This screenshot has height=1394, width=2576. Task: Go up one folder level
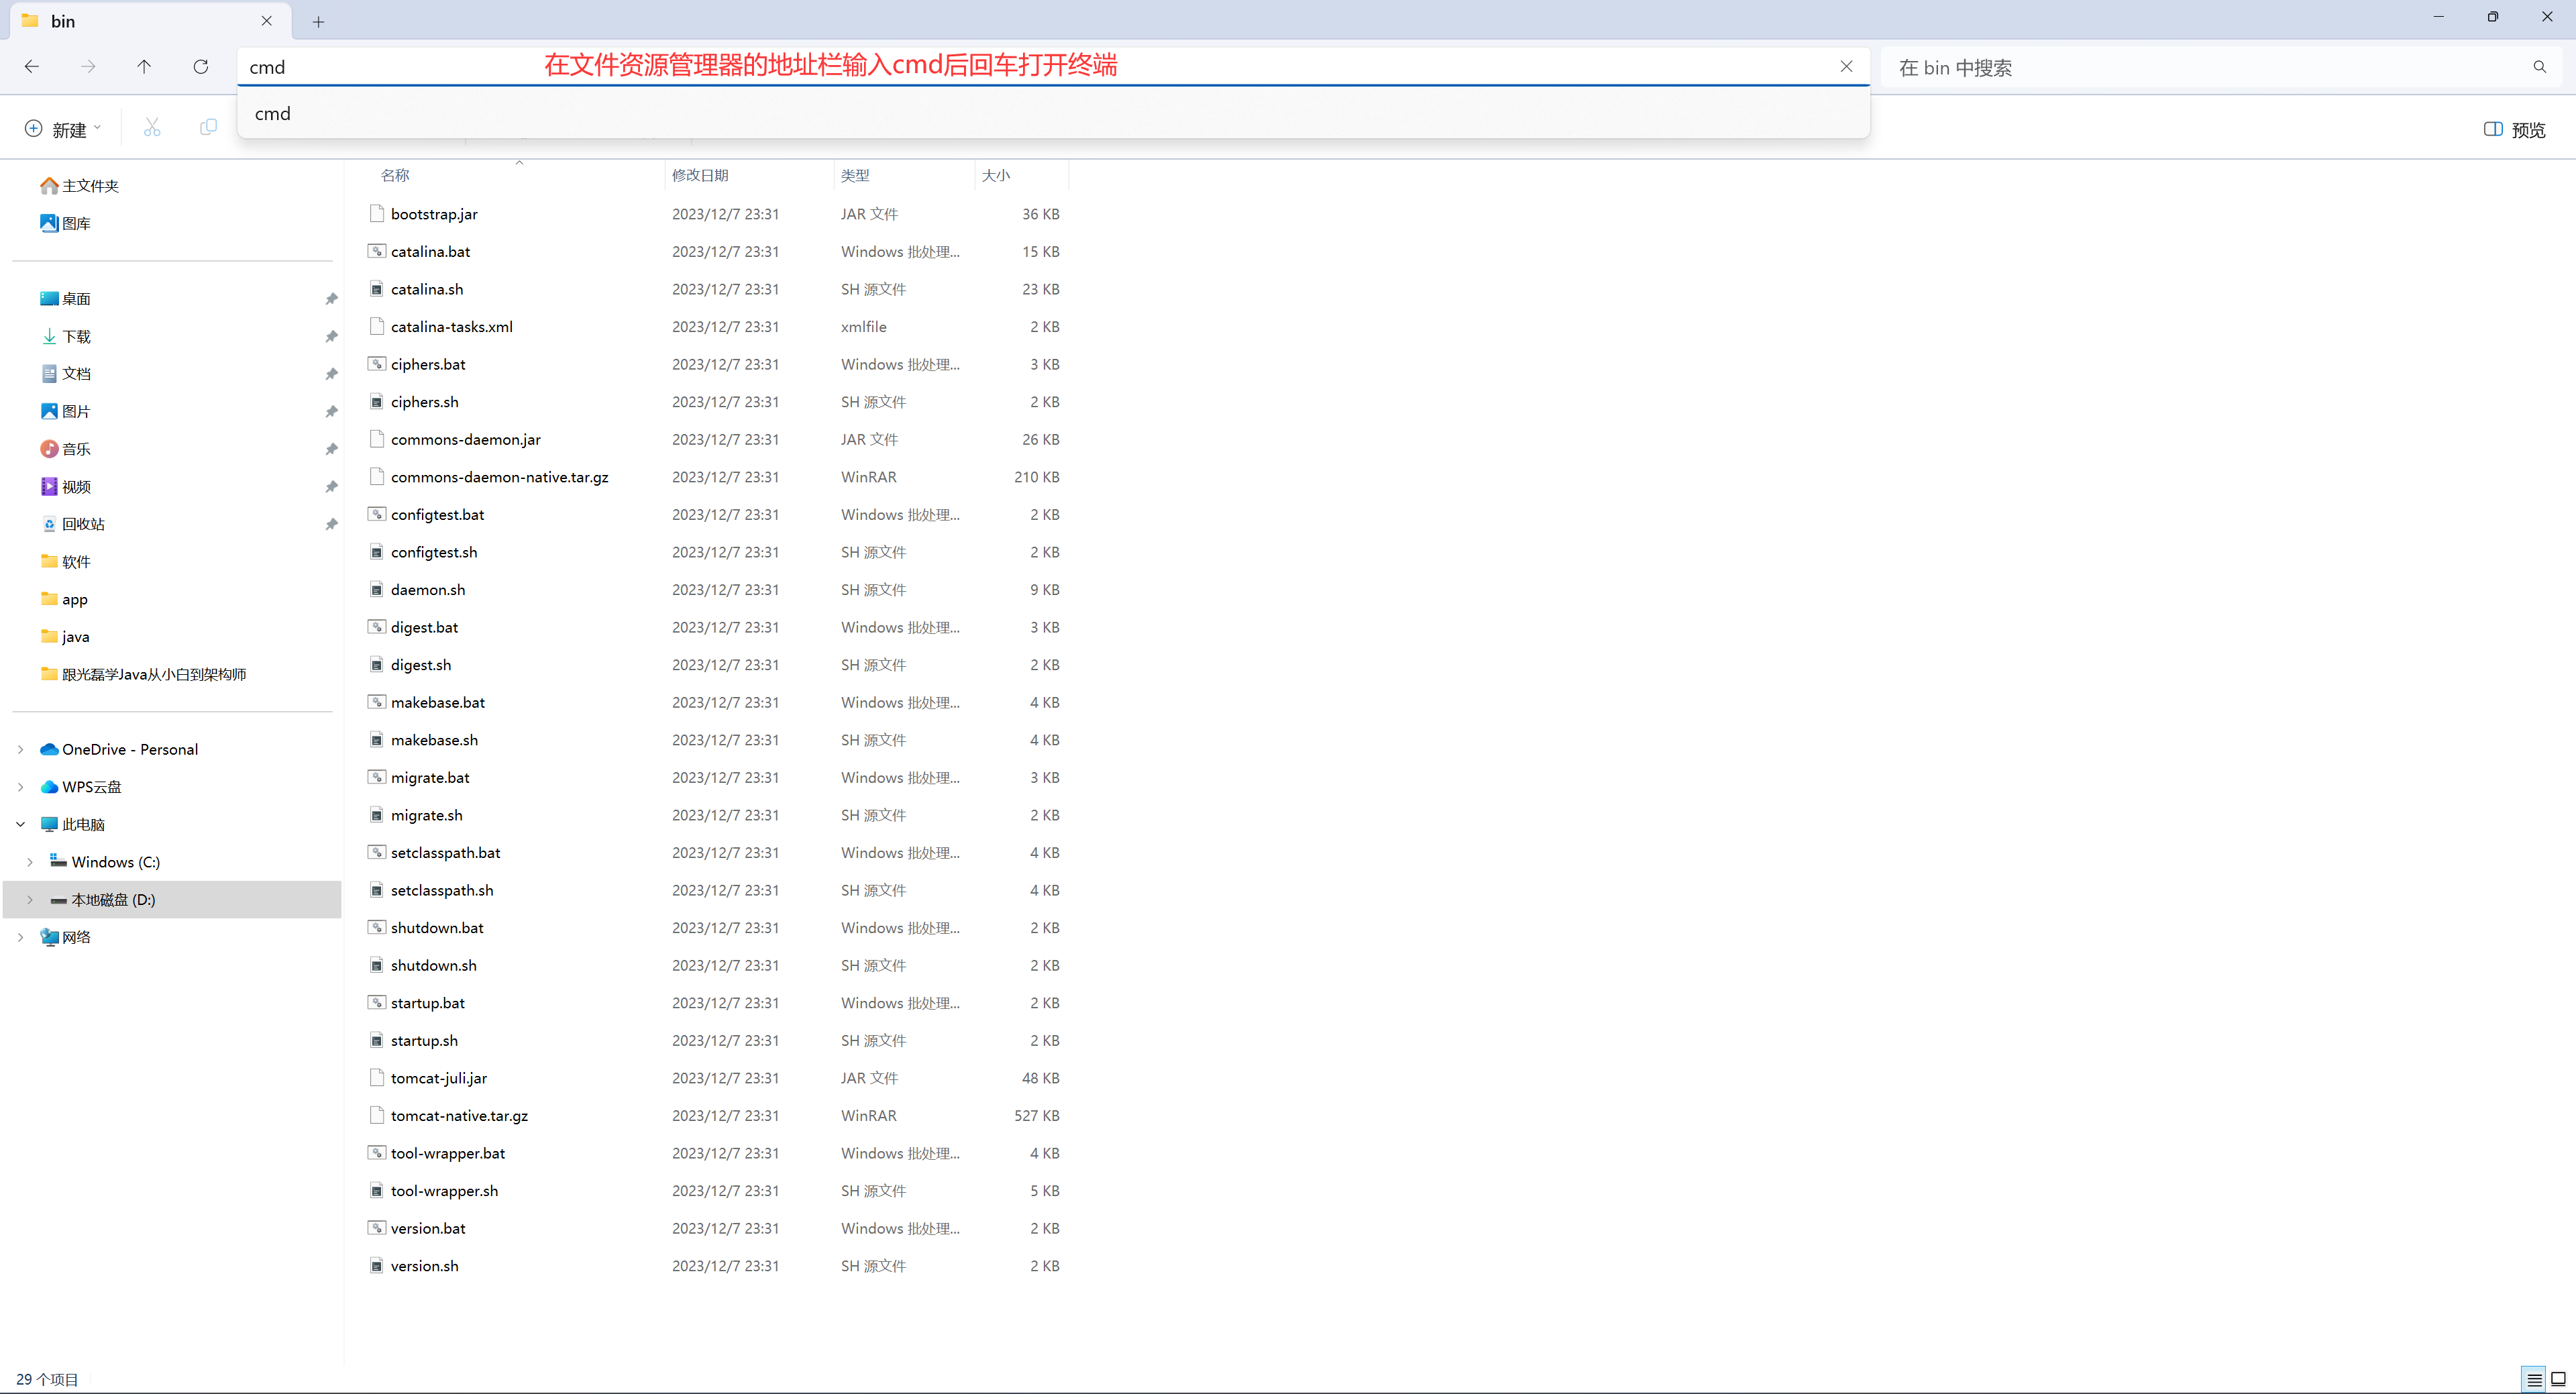point(144,67)
